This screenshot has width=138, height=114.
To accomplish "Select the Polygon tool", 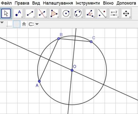I will 54,13.
